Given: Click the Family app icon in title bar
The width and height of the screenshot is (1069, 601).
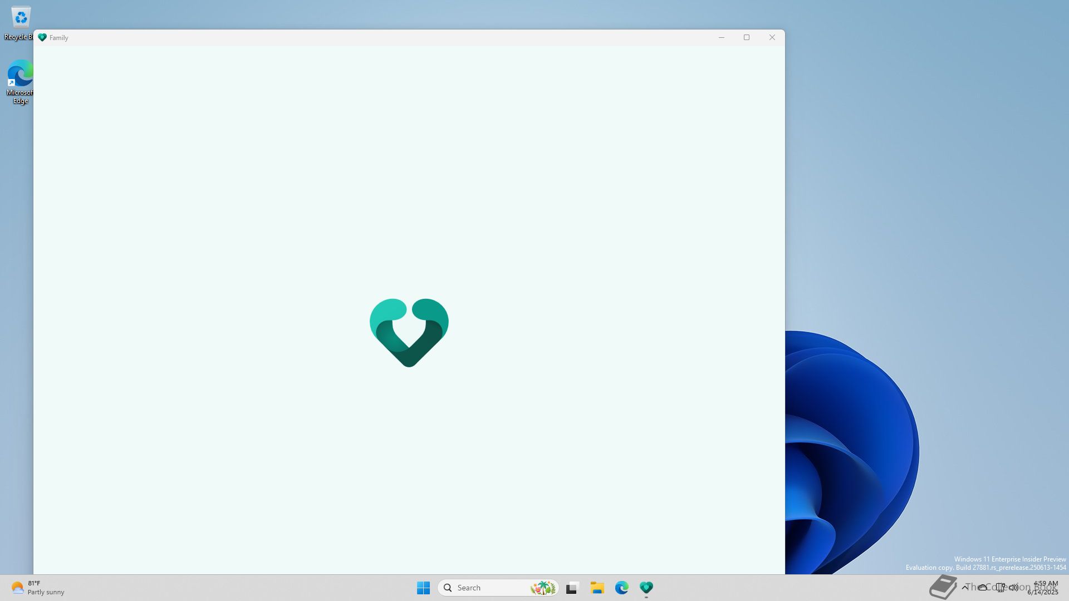Looking at the screenshot, I should point(42,38).
